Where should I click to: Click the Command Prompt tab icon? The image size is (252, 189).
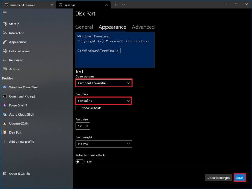point(6,5)
